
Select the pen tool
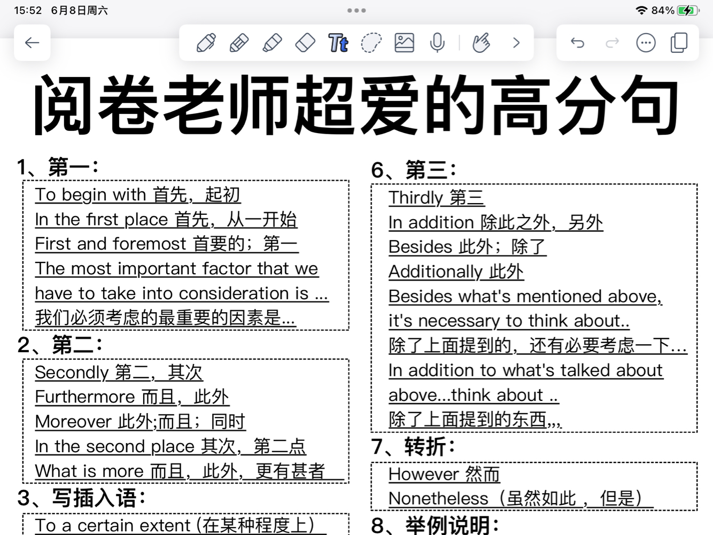[x=206, y=43]
